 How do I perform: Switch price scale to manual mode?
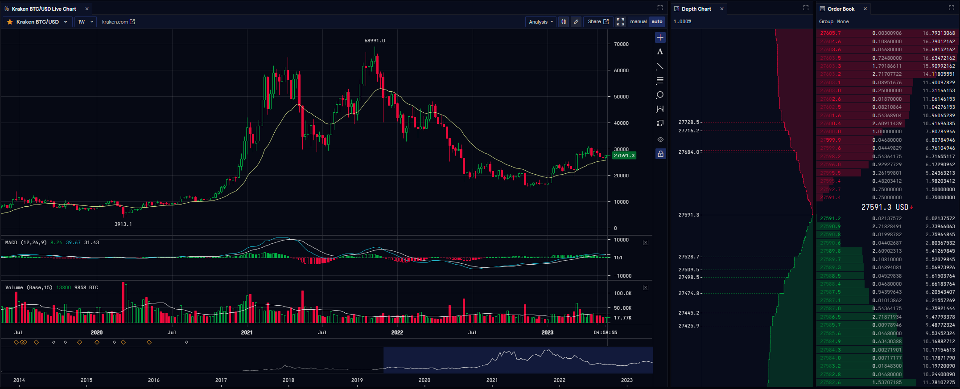638,22
